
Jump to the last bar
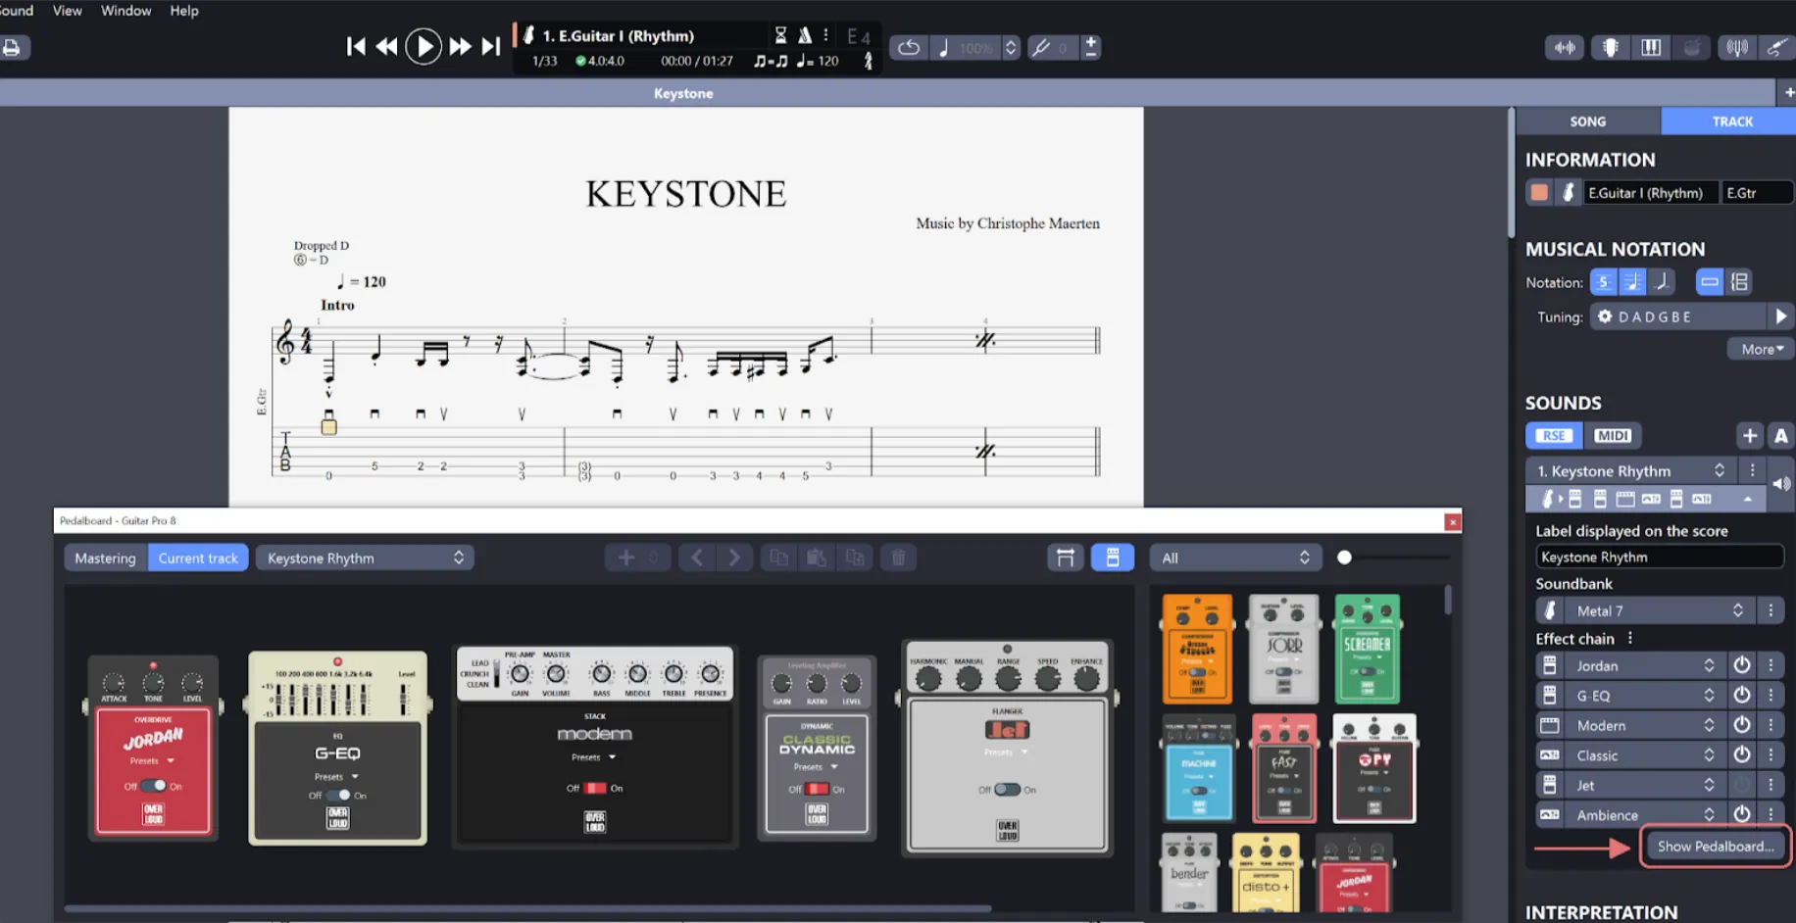pos(491,46)
